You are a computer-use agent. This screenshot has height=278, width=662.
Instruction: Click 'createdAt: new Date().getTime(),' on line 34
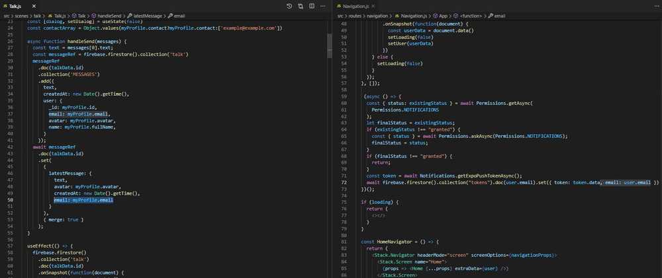(x=85, y=94)
